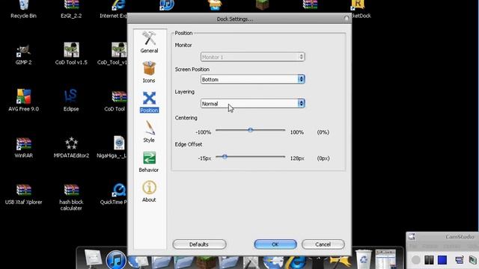The image size is (479, 269).
Task: Click the CamStudio window title
Action: [460, 237]
